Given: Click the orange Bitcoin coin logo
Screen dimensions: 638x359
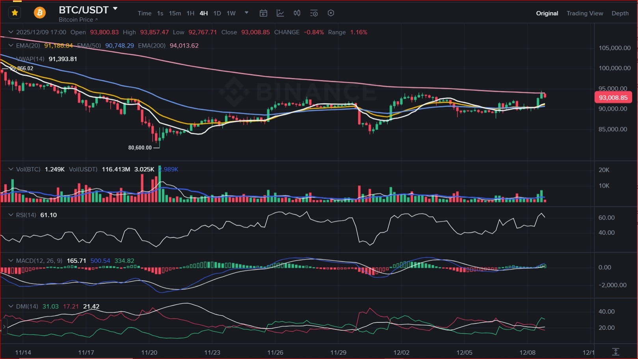Looking at the screenshot, I should (39, 13).
